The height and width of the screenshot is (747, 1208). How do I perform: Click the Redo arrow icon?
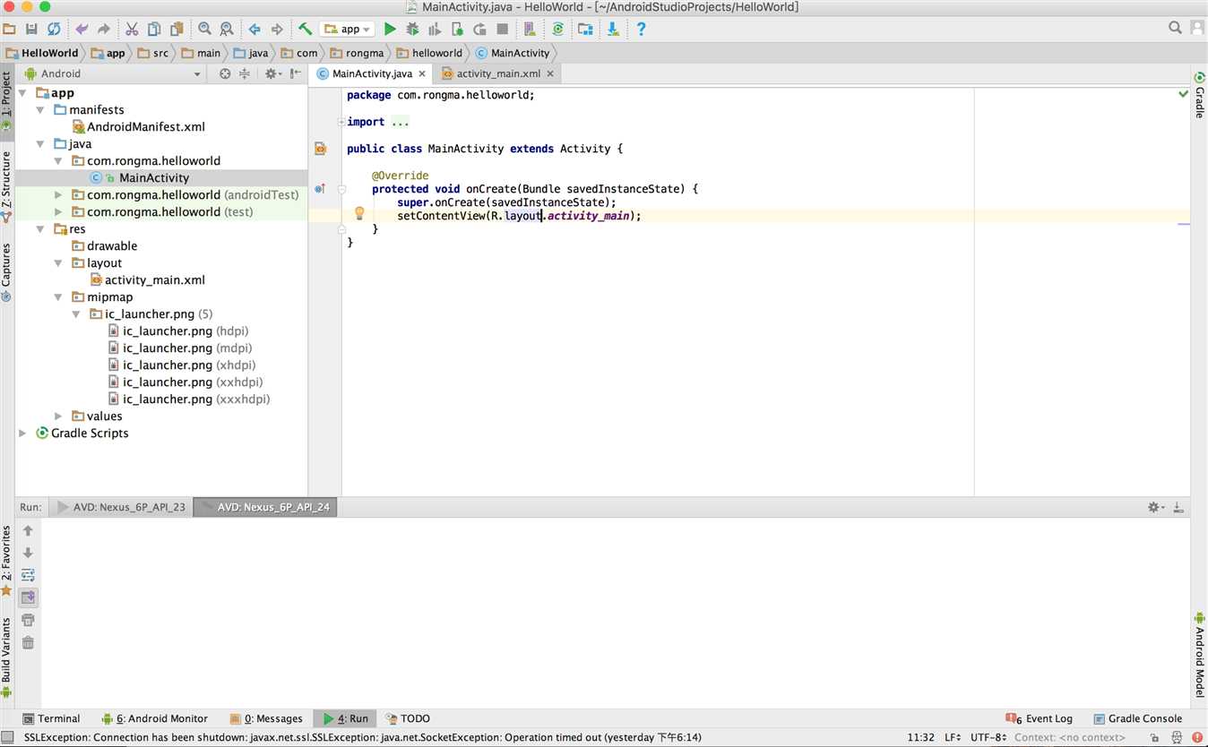coord(104,29)
